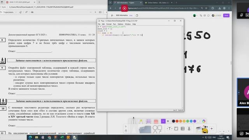249x140 pixels.
Task: Select the purple stroke thickness square
Action: pos(163,121)
